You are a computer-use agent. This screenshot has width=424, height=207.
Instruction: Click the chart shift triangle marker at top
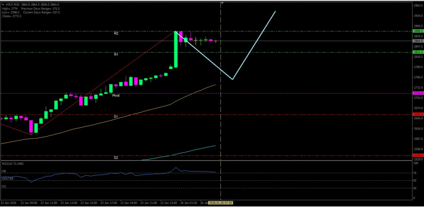222,3
